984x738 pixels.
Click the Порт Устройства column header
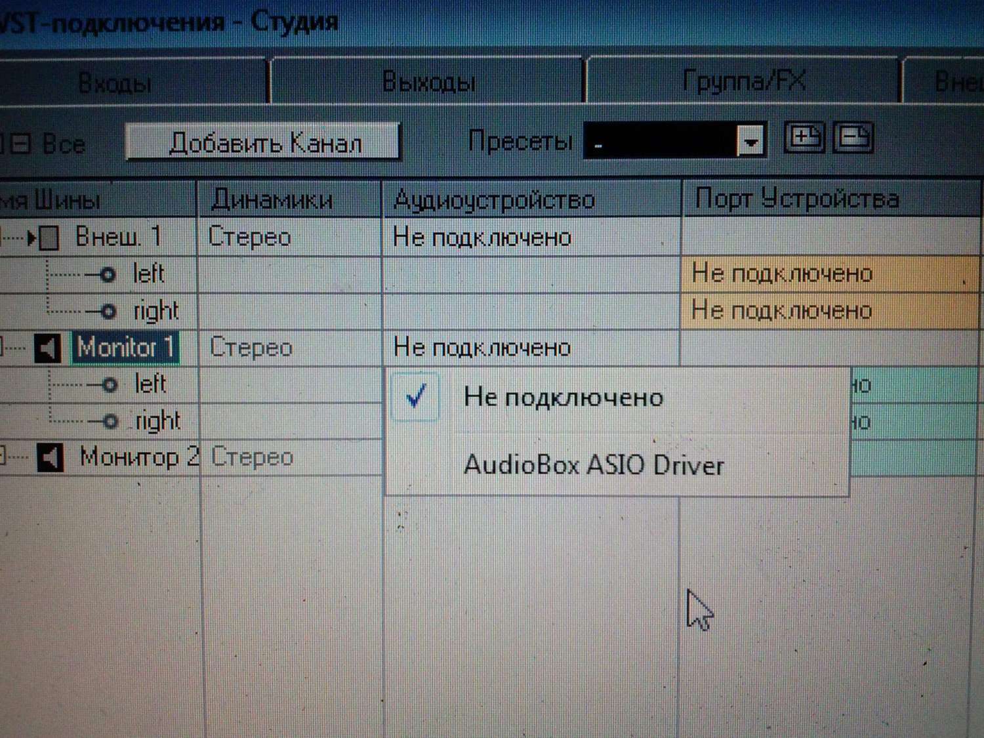(832, 198)
